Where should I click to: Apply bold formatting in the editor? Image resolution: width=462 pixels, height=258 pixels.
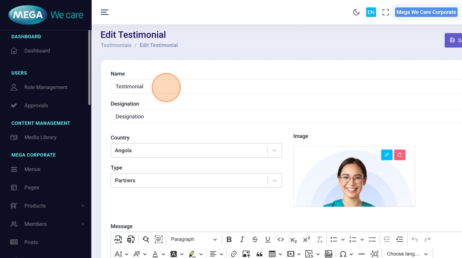pos(229,239)
